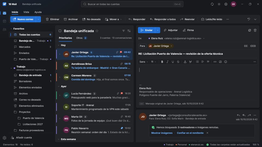Image resolution: width=262 pixels, height=147 pixels.
Task: Open settings gear in the title bar
Action: (226, 4)
